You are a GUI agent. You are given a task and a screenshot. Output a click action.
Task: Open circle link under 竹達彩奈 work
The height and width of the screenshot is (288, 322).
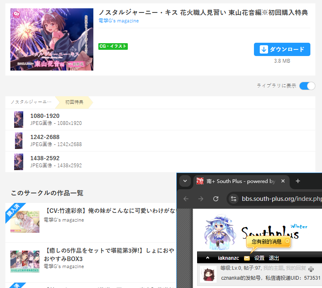pos(64,220)
